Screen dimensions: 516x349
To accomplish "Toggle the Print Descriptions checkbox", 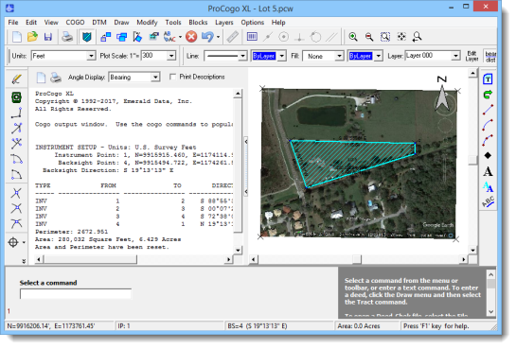I will (172, 77).
